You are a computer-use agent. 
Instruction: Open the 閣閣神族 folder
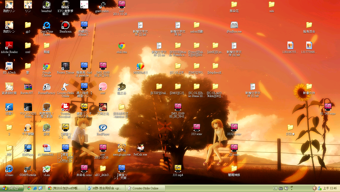(234, 168)
